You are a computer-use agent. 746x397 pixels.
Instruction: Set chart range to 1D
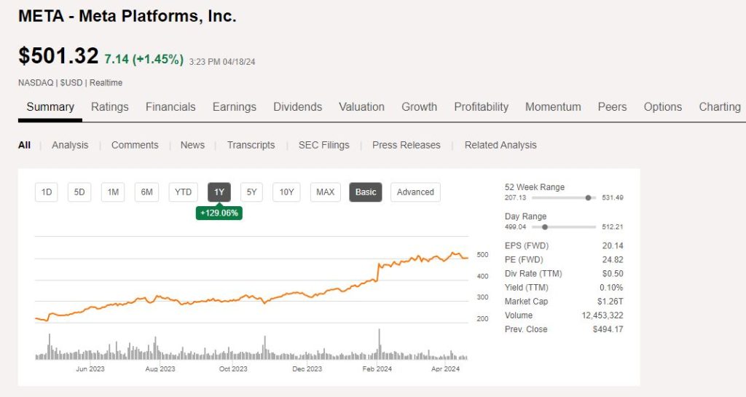point(47,192)
